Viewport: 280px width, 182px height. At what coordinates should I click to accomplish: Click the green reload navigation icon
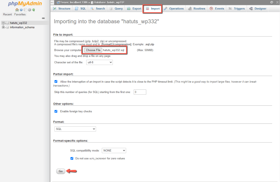tap(34, 10)
